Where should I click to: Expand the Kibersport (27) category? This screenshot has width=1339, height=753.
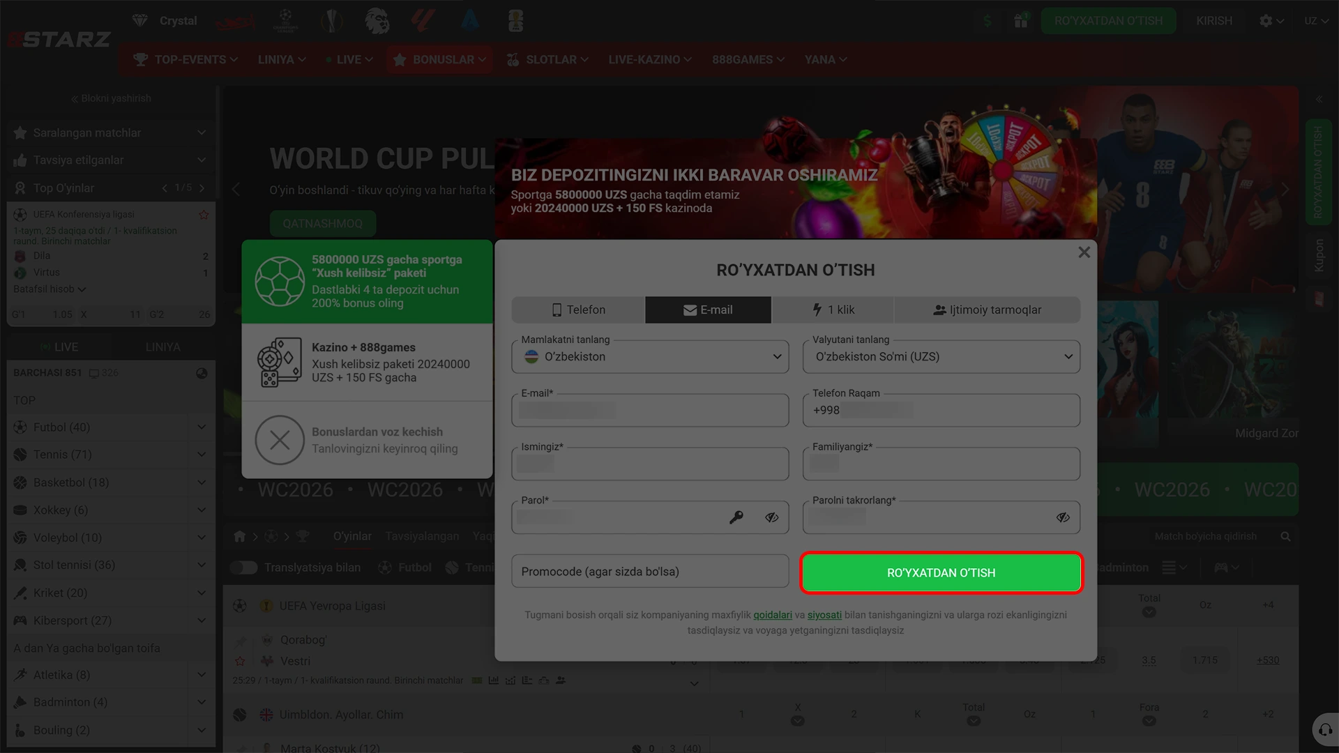coord(202,621)
